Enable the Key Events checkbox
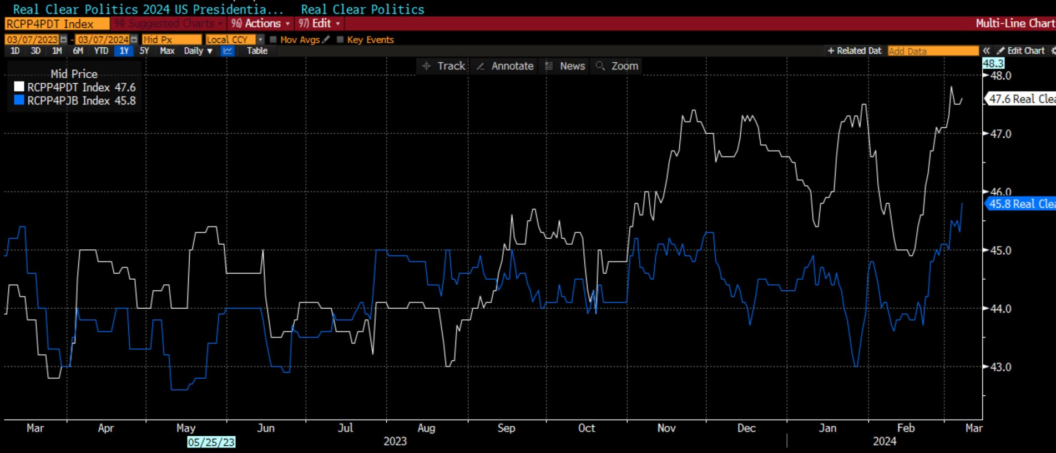The width and height of the screenshot is (1056, 453). [340, 39]
